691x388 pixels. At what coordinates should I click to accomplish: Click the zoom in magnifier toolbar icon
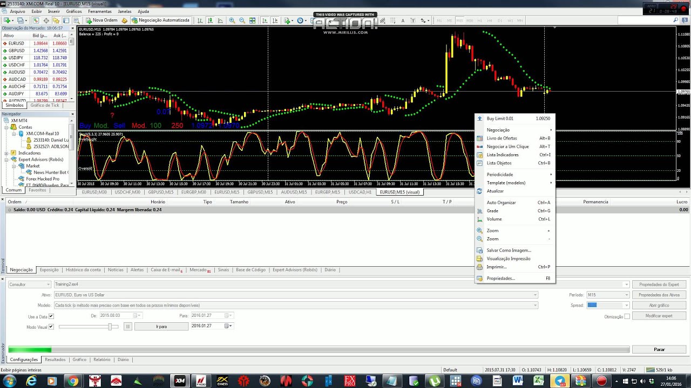click(x=232, y=20)
